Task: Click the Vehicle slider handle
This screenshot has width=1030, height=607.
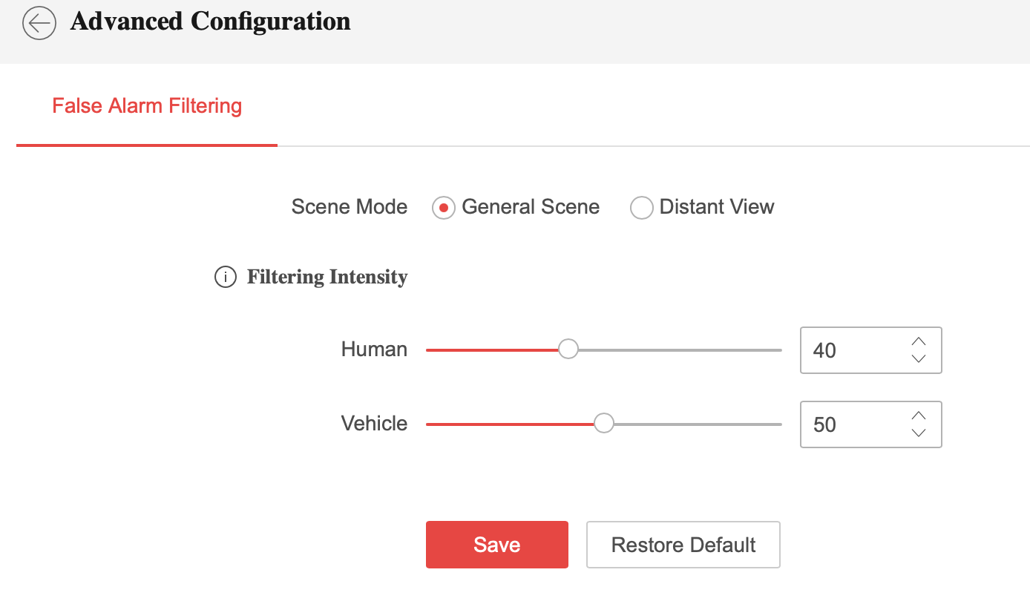Action: pos(604,424)
